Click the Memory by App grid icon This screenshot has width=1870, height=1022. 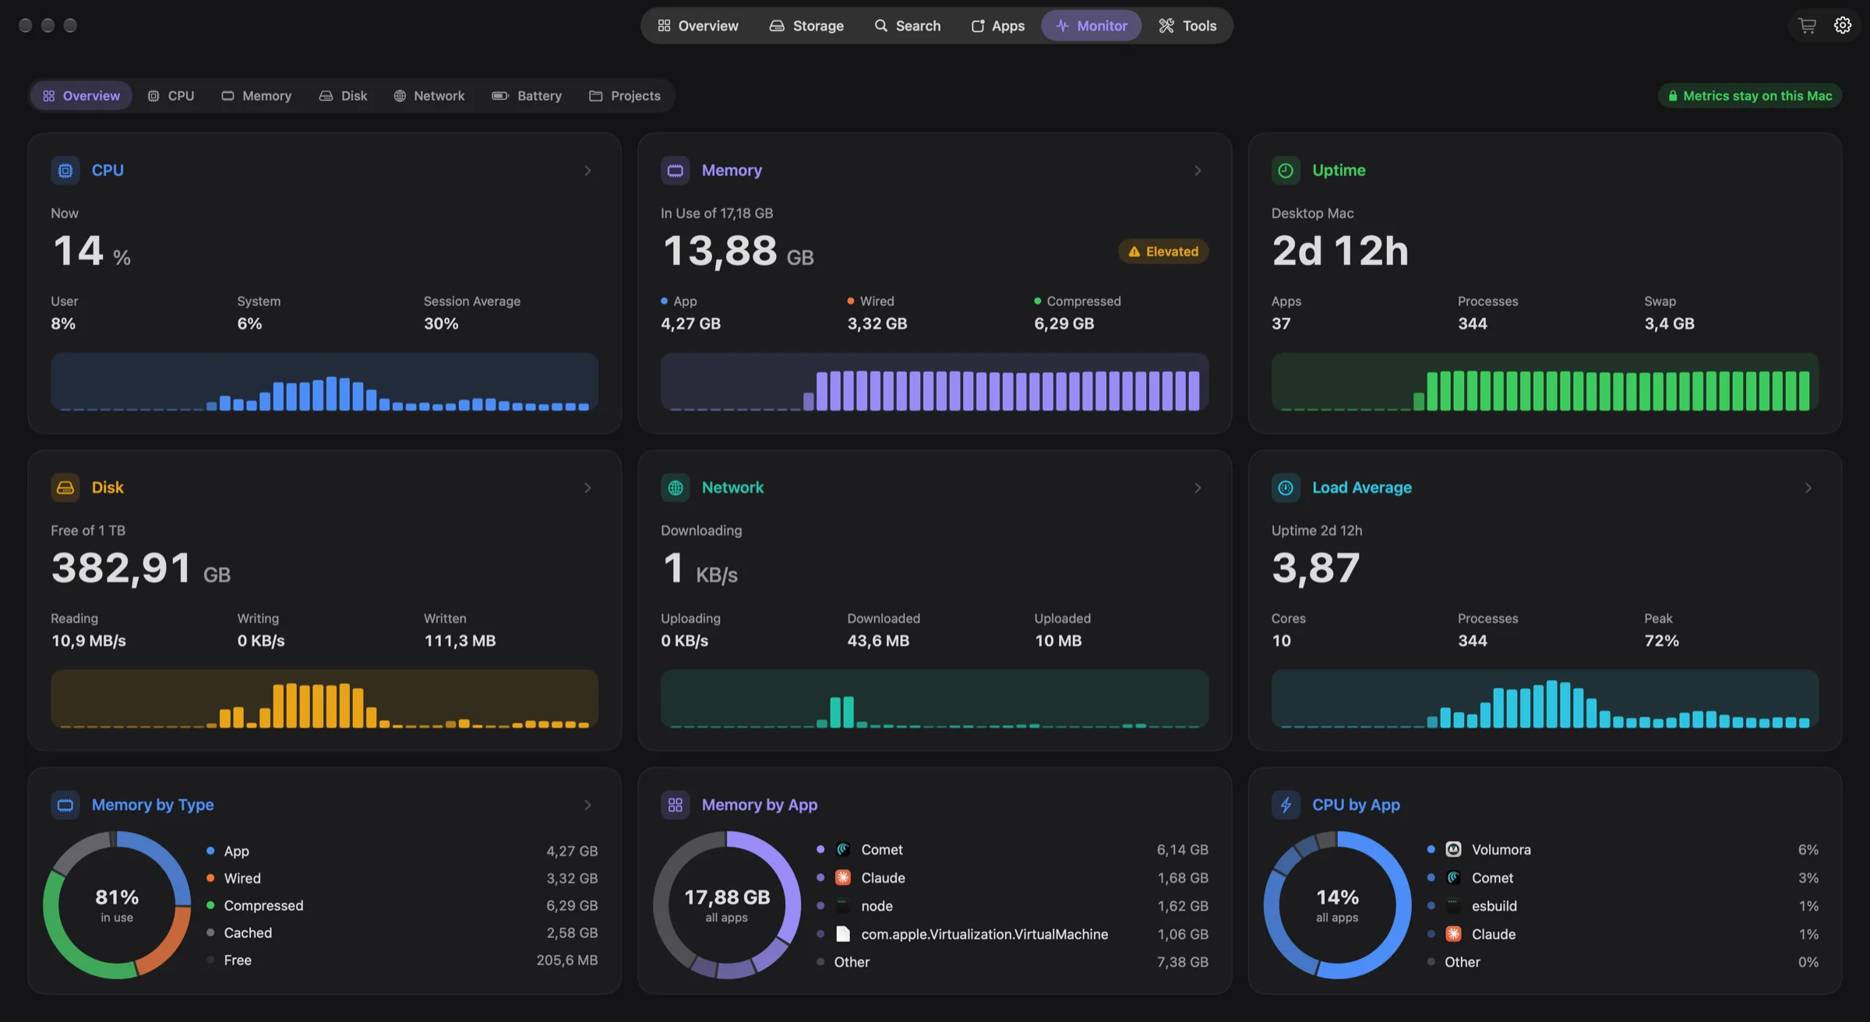[676, 805]
